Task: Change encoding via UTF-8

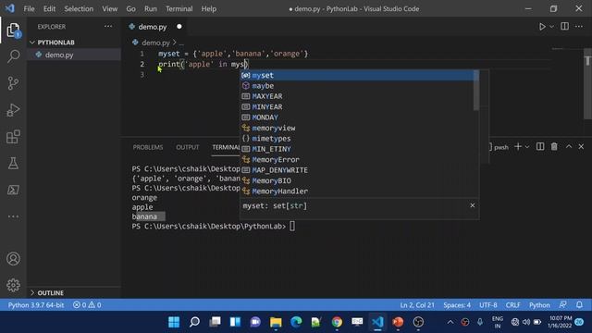Action: point(488,304)
